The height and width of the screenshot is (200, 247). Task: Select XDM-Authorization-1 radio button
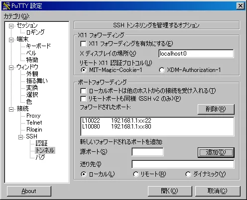[x=162, y=70]
